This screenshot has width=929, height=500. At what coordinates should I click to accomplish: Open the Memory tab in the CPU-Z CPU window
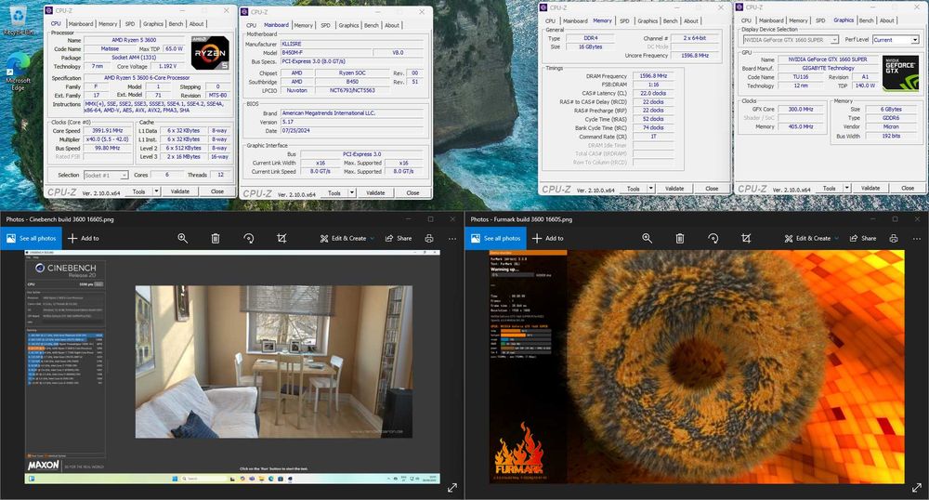(x=108, y=23)
